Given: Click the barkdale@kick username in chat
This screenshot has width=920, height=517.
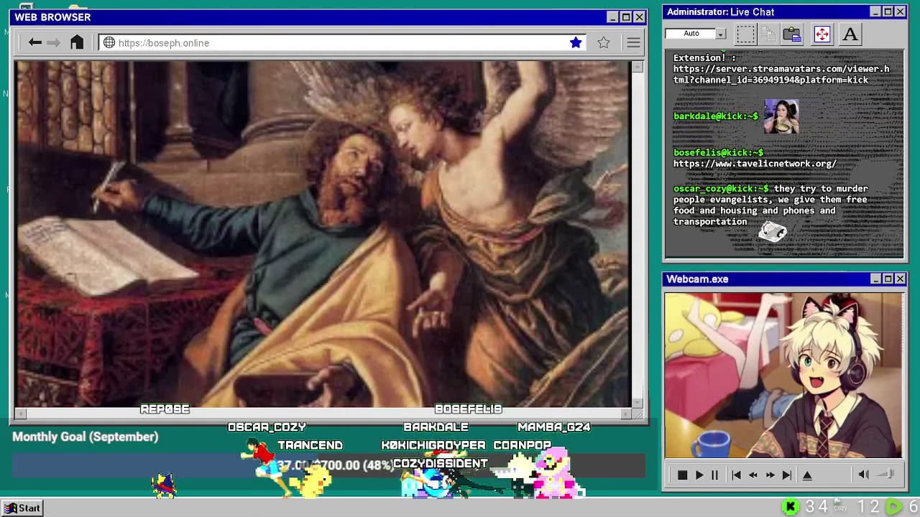Looking at the screenshot, I should click(x=716, y=116).
